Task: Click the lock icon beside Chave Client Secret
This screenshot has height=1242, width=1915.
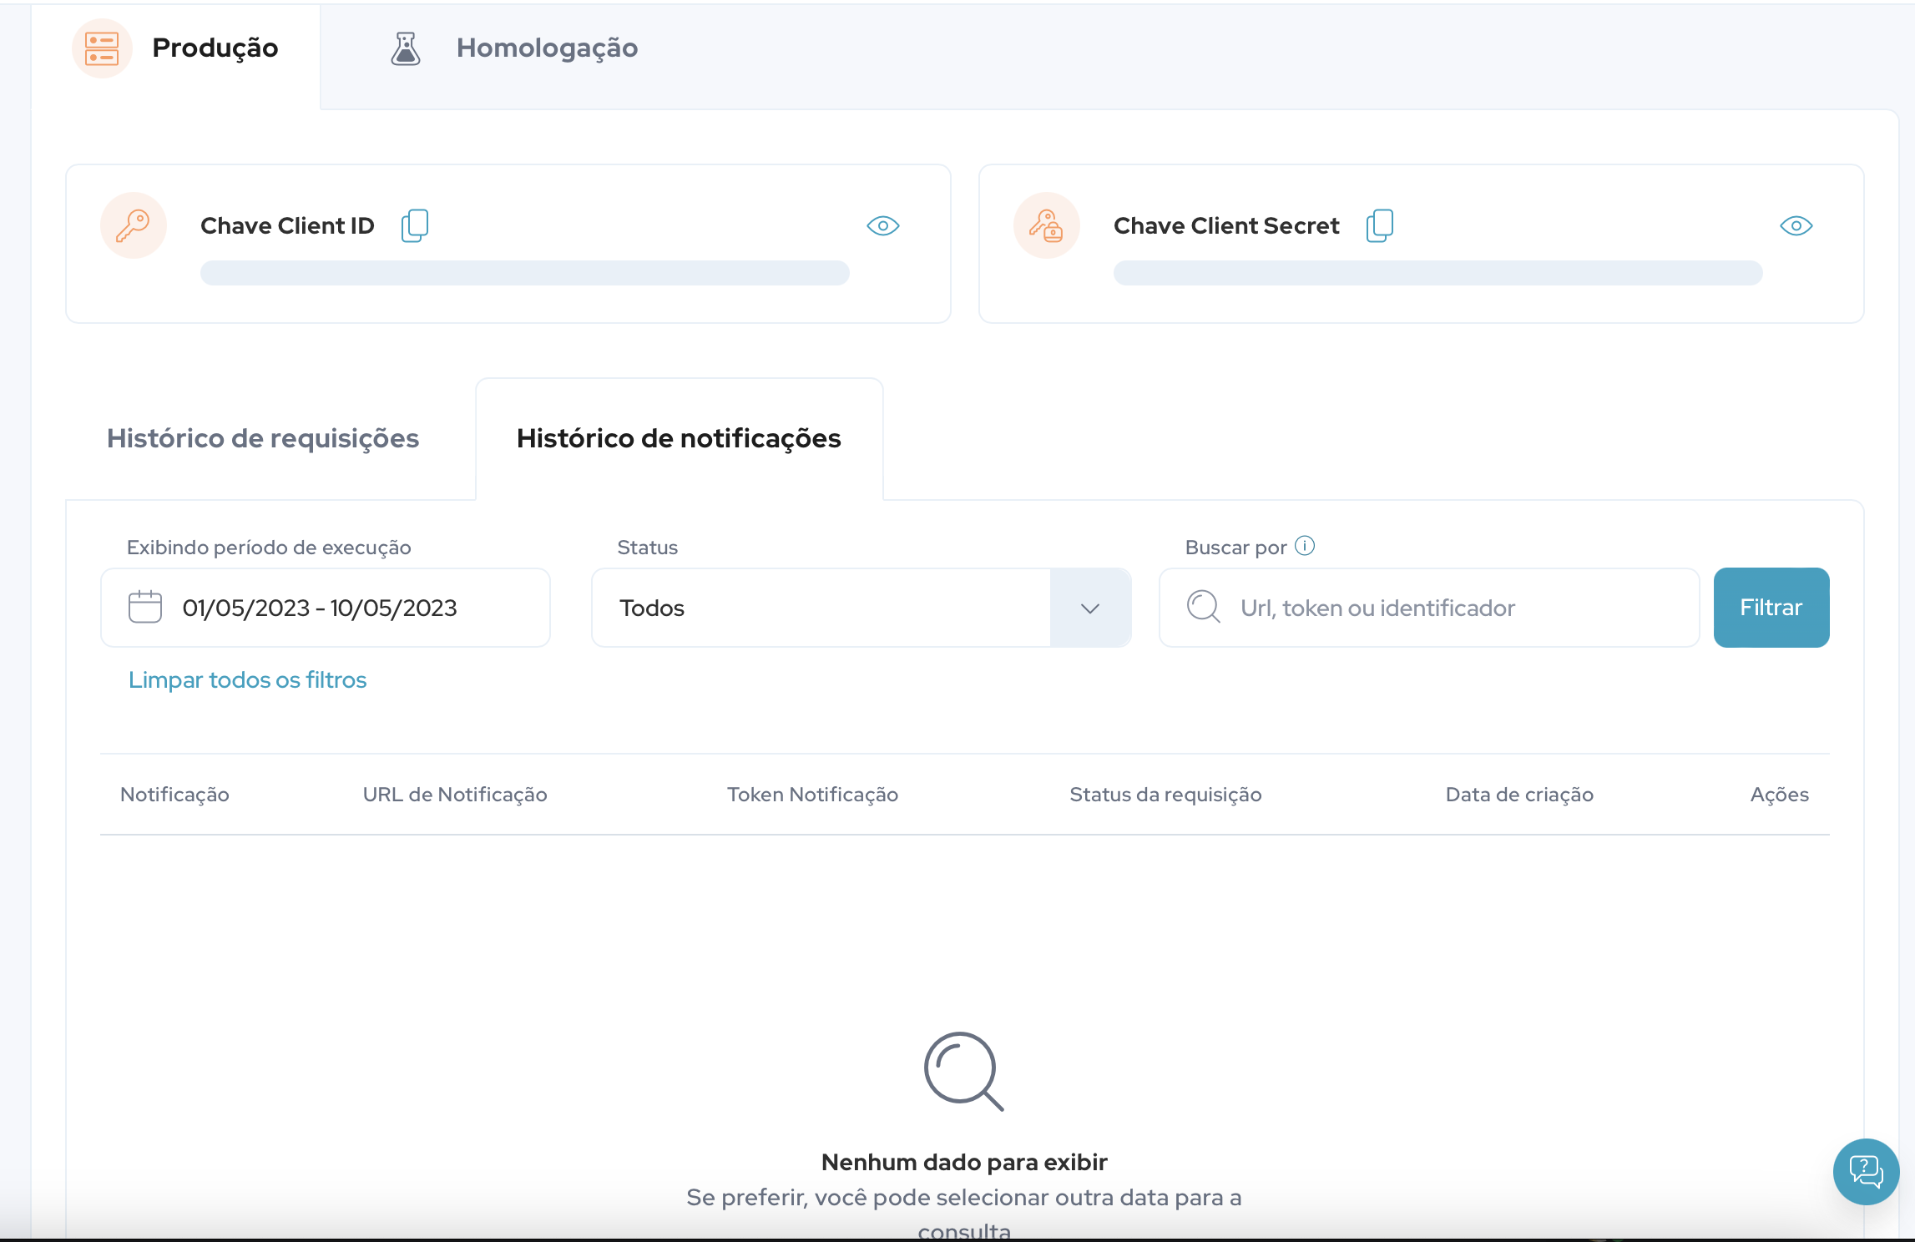Action: 1047,225
